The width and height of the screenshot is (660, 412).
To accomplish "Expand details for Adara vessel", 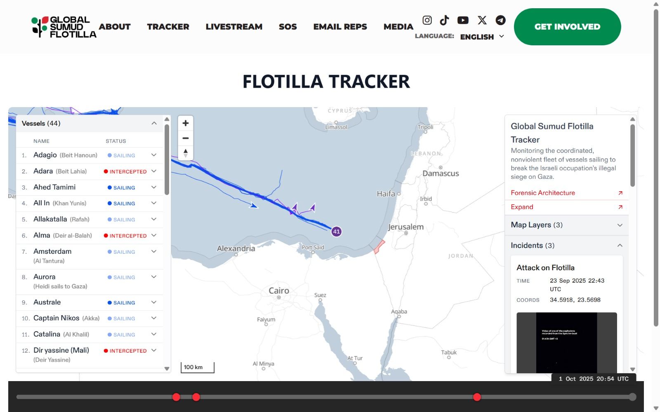I will [154, 171].
